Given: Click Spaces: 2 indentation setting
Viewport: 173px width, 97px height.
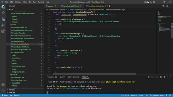Looking at the screenshot, I should tap(134, 95).
